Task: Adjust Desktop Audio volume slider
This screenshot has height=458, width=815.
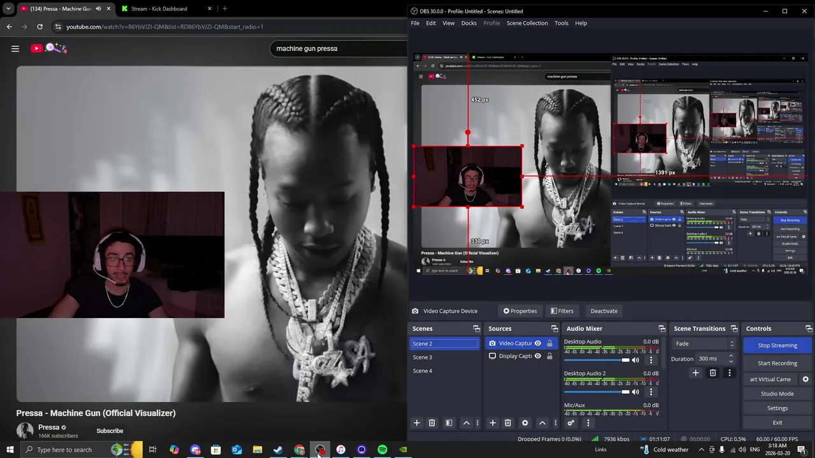Action: click(597, 360)
